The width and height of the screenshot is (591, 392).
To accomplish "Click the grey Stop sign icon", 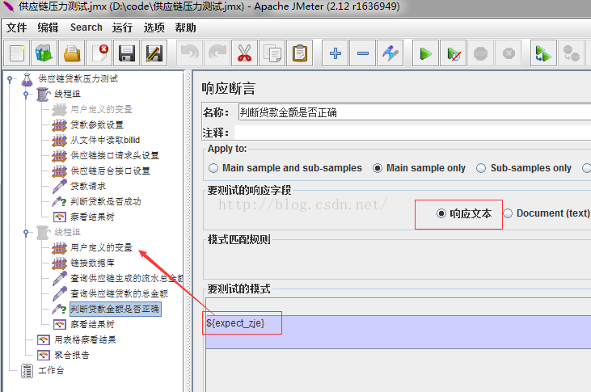I will 480,53.
